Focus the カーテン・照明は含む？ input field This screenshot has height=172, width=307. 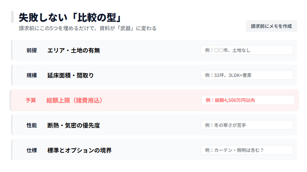(247, 150)
